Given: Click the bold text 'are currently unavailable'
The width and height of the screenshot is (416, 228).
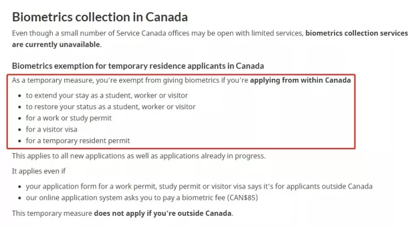Looking at the screenshot, I should pos(55,44).
